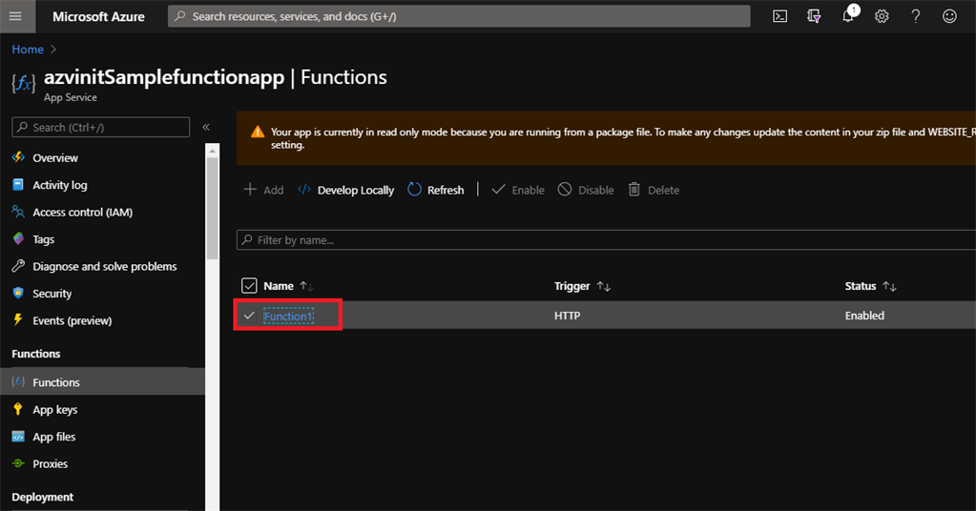Screen dimensions: 976x511
Task: Focus the global search resources field
Action: click(x=459, y=16)
